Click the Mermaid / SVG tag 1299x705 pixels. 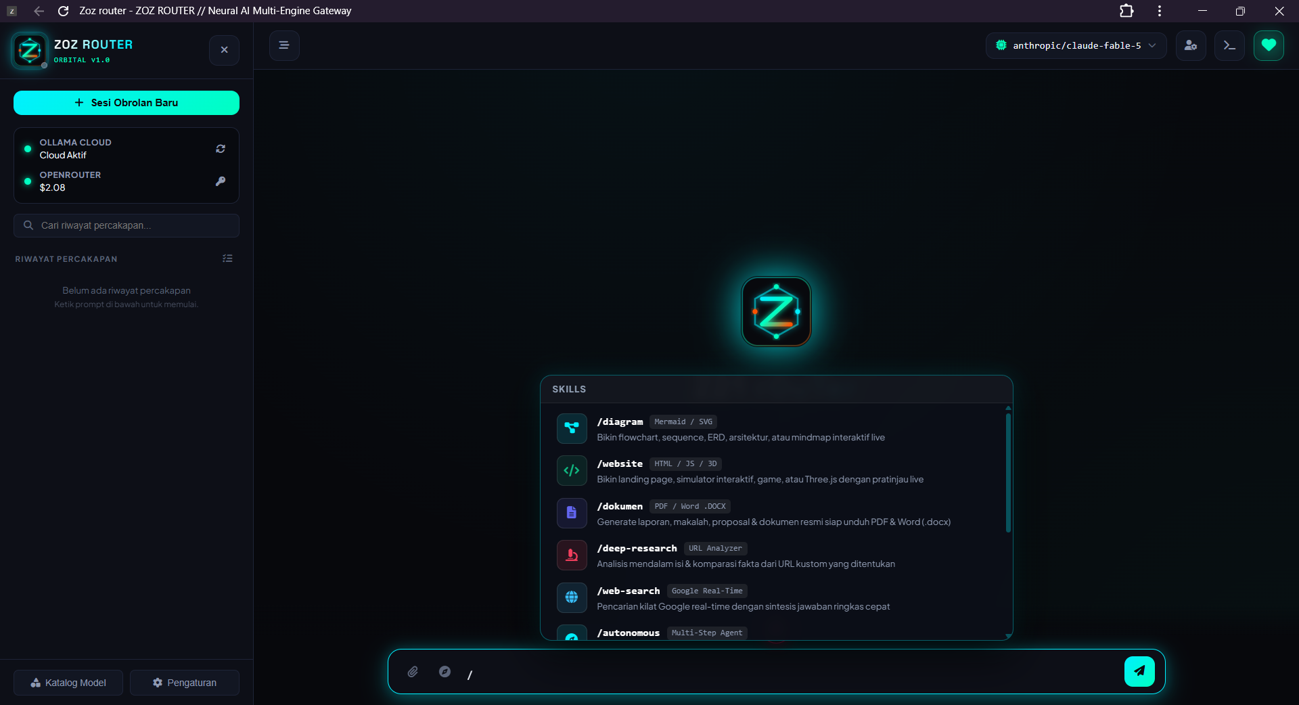coord(683,422)
